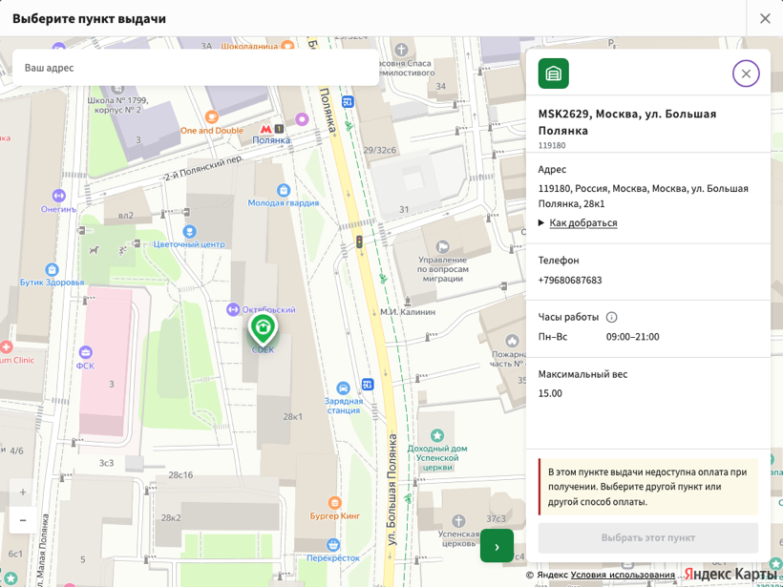Click the purple circle icon near Полянка metro
This screenshot has height=587, width=783.
coord(302,119)
